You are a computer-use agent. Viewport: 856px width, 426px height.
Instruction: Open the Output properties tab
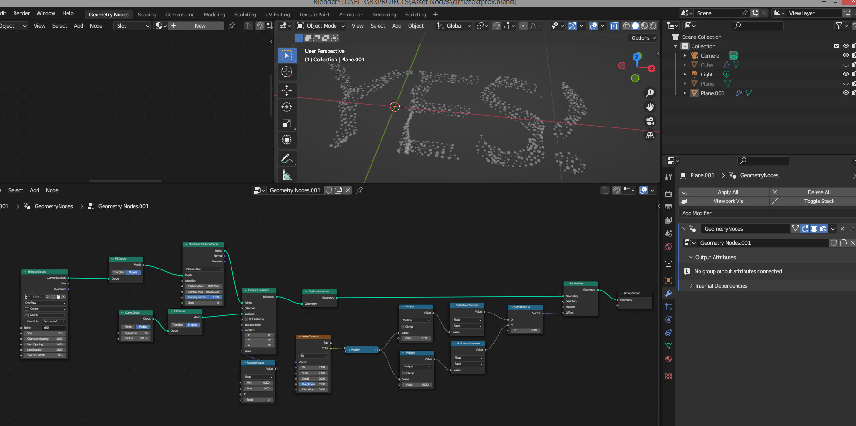click(x=669, y=207)
